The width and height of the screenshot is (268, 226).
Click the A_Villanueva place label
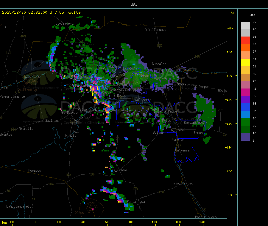pos(155,30)
